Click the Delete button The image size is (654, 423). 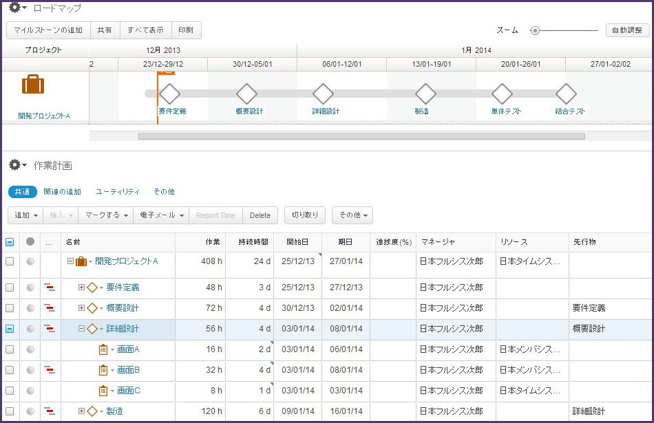coord(260,215)
